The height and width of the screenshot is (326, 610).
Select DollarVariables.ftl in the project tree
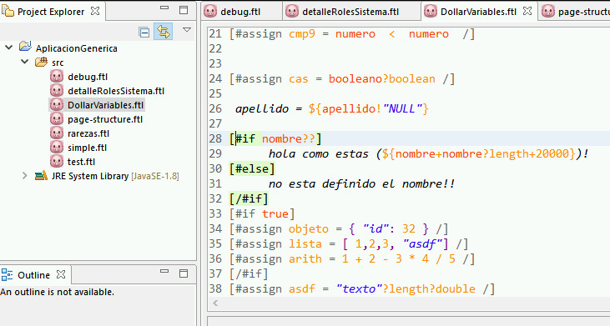click(x=105, y=105)
